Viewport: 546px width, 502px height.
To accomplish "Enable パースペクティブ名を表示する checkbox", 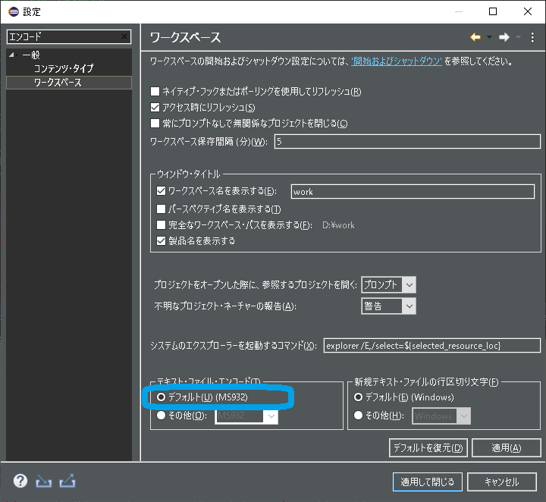I will (x=161, y=209).
